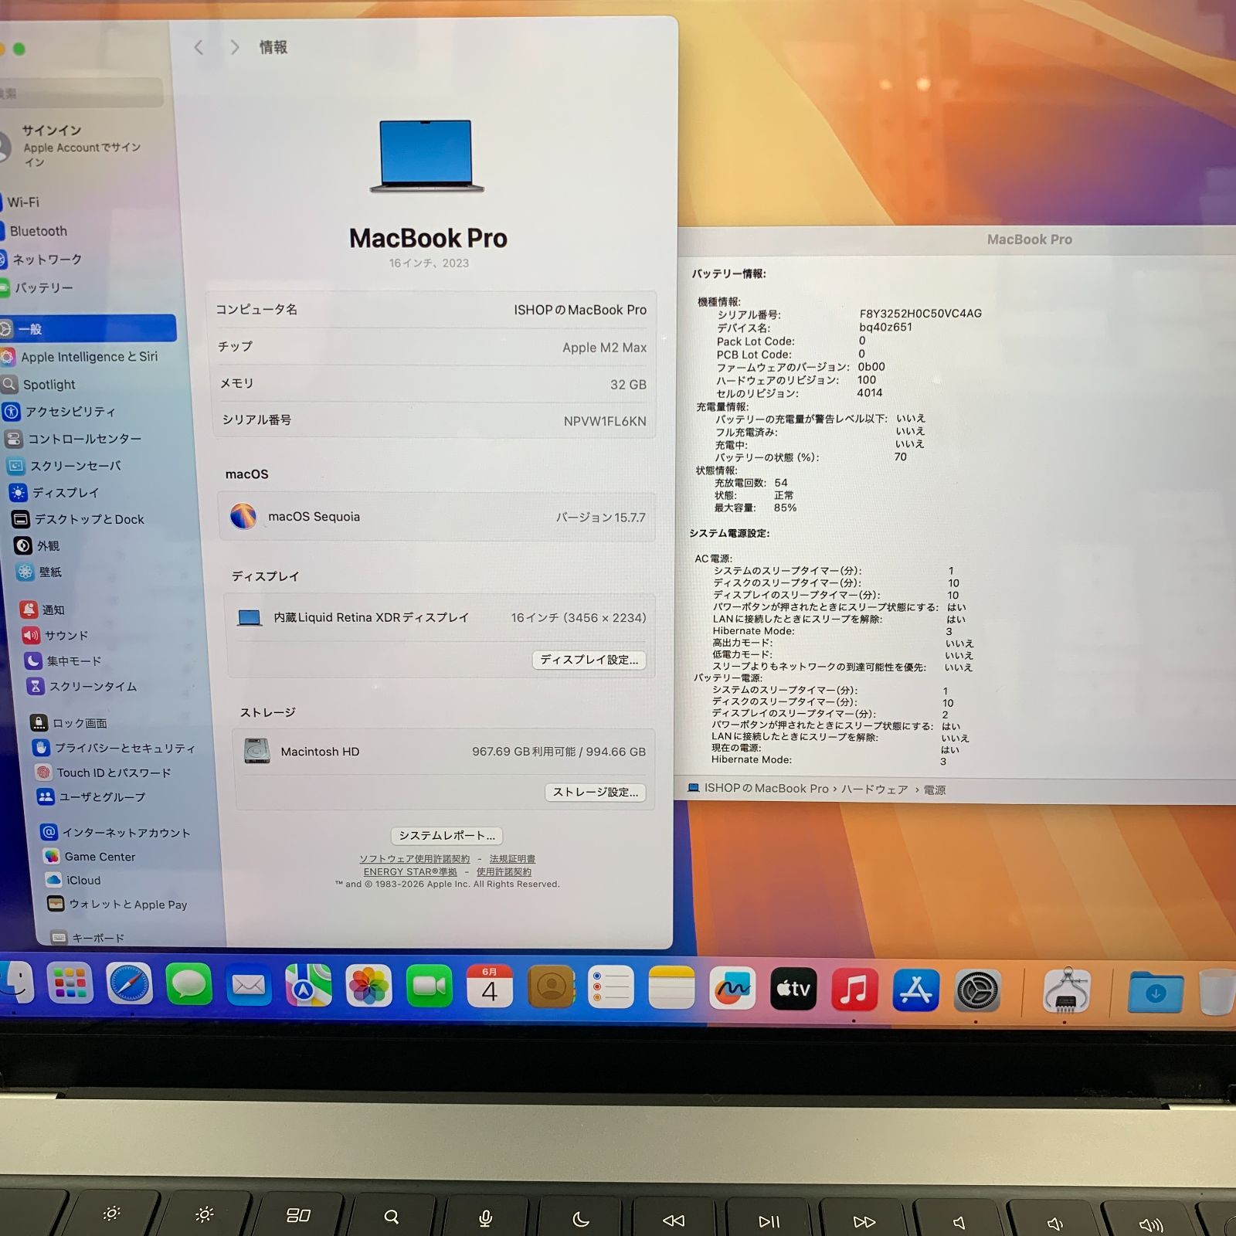Open ソフトウェア使用許諾契約 link
This screenshot has width=1236, height=1236.
click(x=414, y=859)
